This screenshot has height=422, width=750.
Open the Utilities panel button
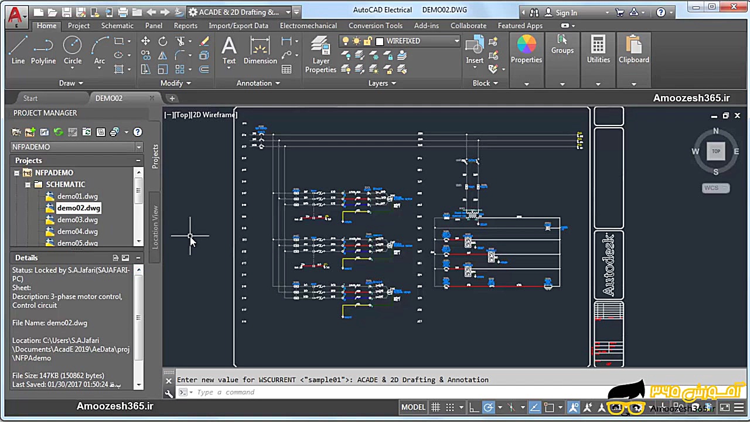[x=598, y=49]
